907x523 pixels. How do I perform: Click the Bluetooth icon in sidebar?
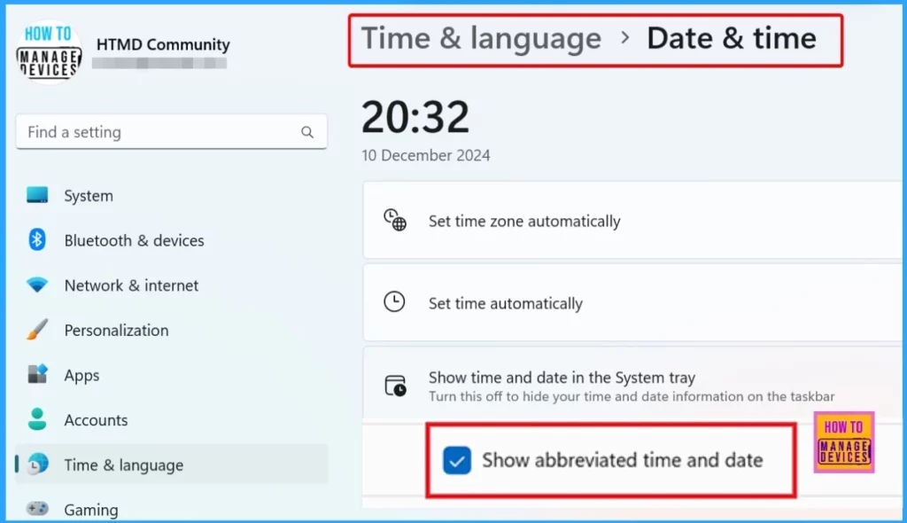(37, 239)
